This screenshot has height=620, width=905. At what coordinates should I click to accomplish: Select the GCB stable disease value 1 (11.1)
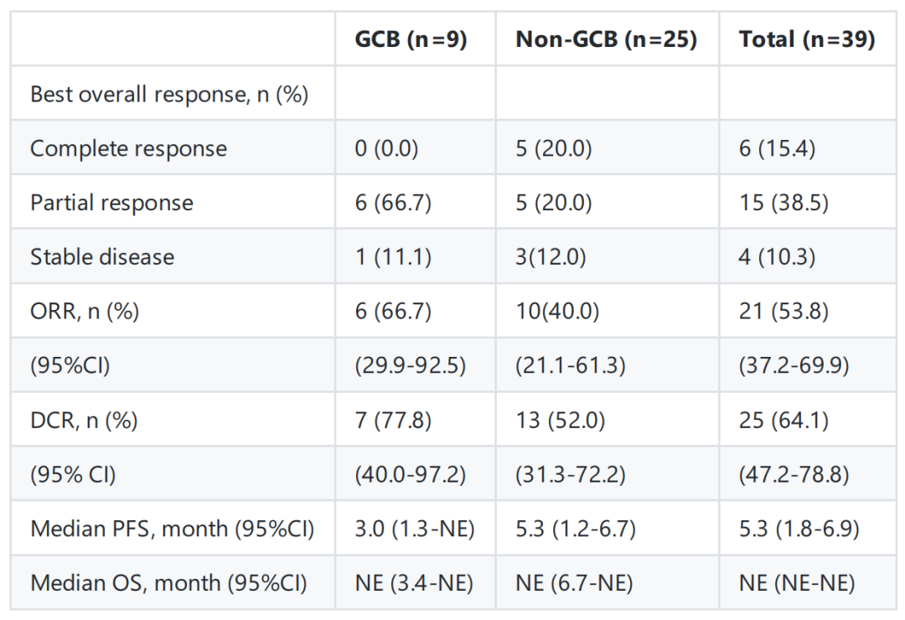coord(393,256)
